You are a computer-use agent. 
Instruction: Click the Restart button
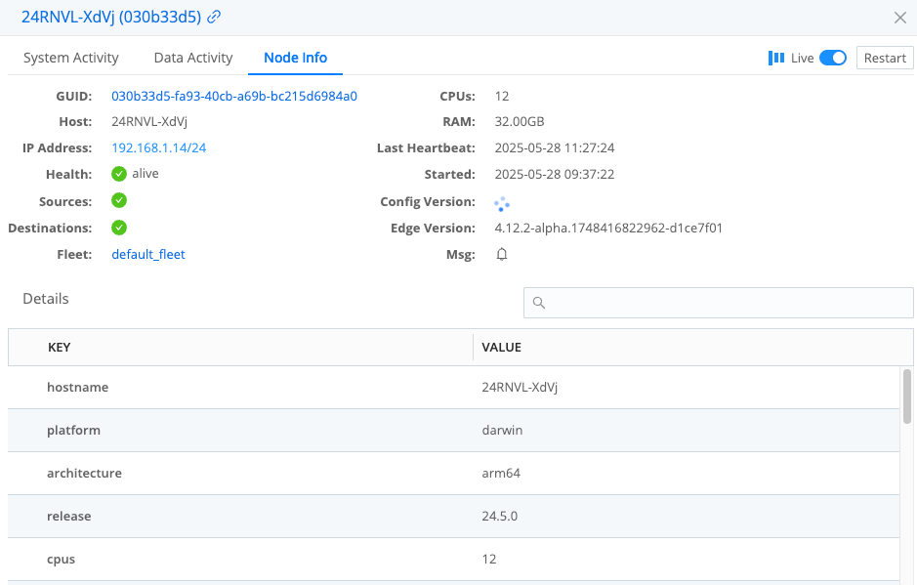click(x=884, y=58)
